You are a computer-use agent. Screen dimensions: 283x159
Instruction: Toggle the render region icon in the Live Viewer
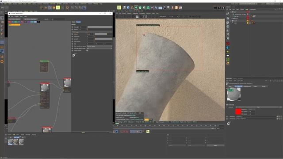coord(145,17)
